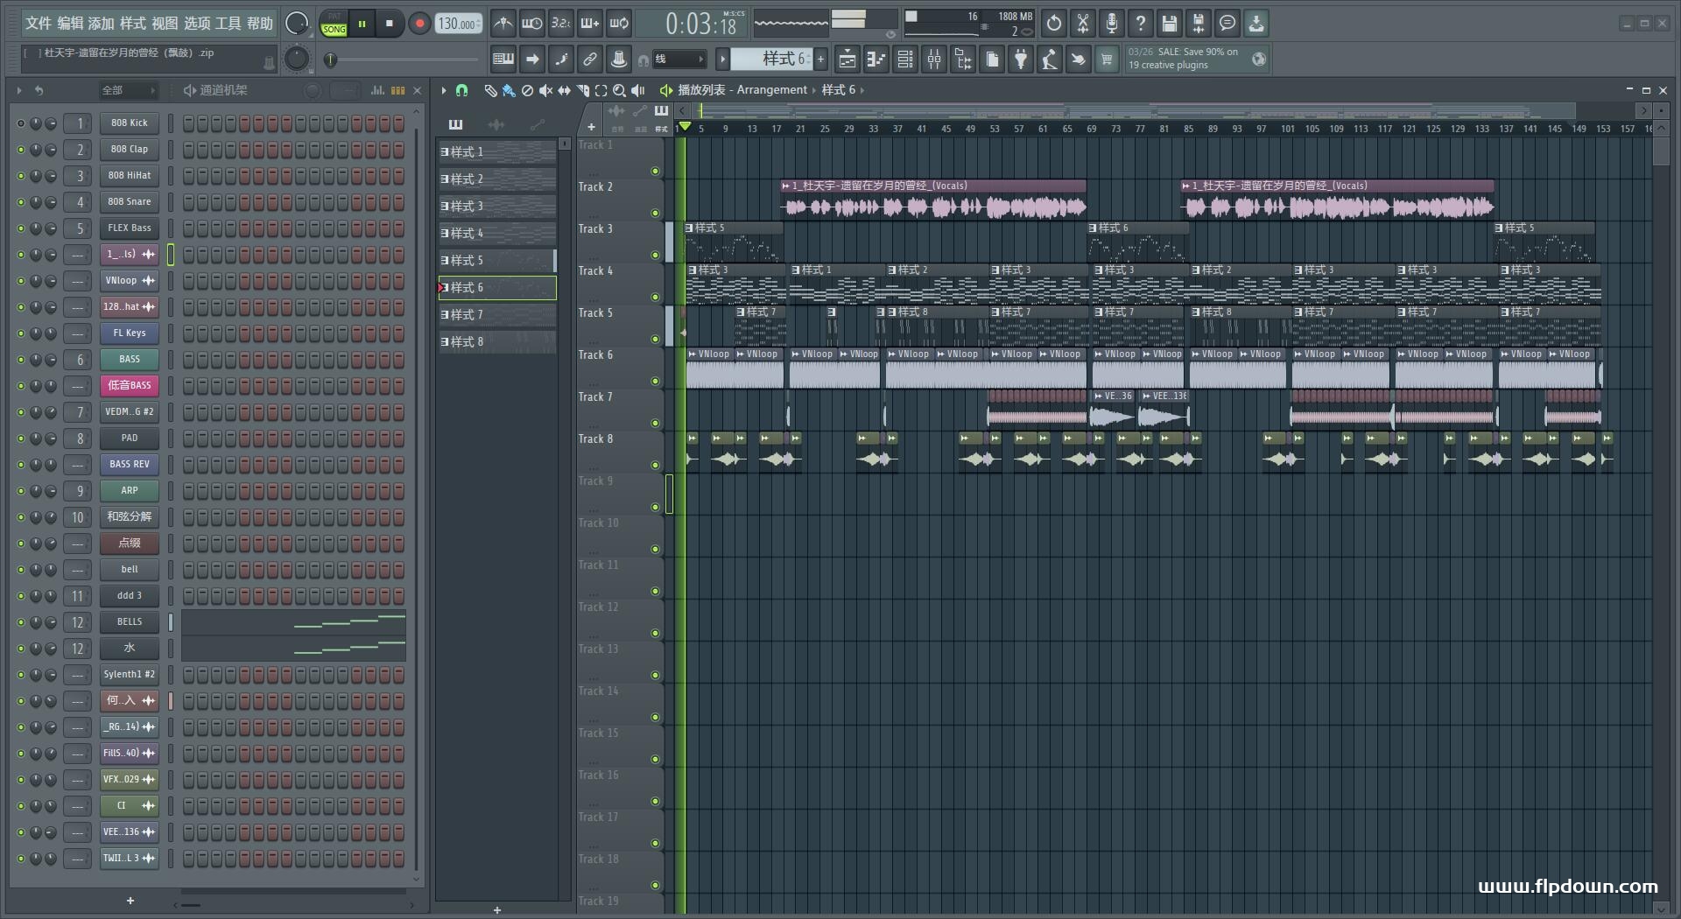
Task: Select the mute tool in playlist toolbar
Action: (x=545, y=90)
